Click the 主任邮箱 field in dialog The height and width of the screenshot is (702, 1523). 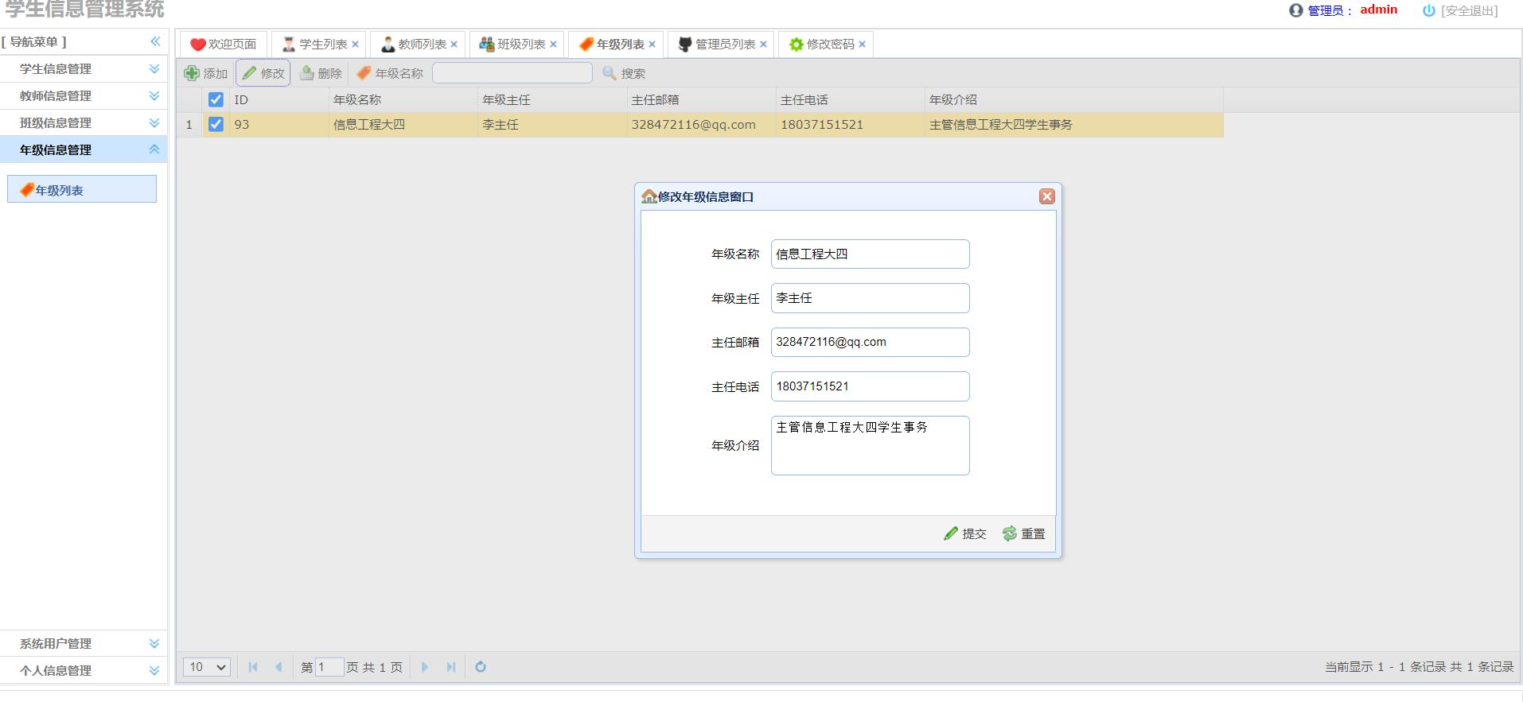pyautogui.click(x=871, y=343)
